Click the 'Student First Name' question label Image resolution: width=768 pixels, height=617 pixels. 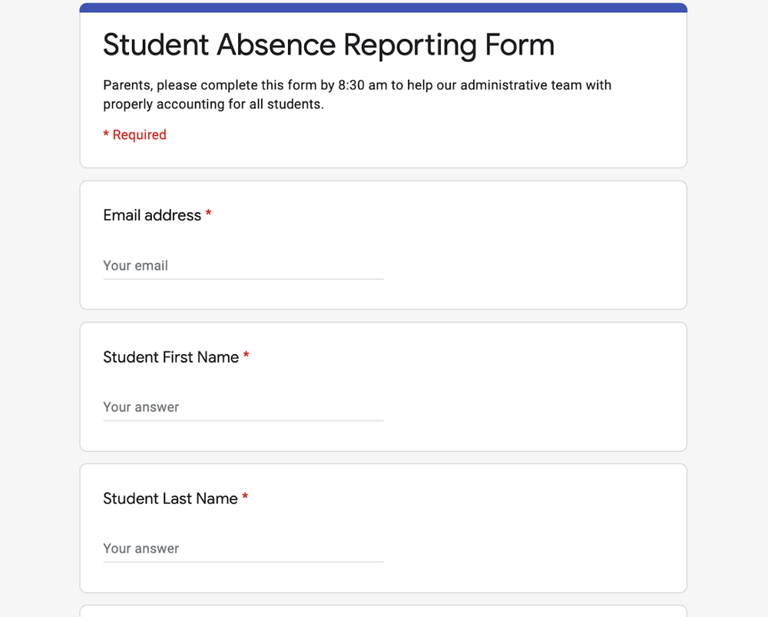(171, 357)
